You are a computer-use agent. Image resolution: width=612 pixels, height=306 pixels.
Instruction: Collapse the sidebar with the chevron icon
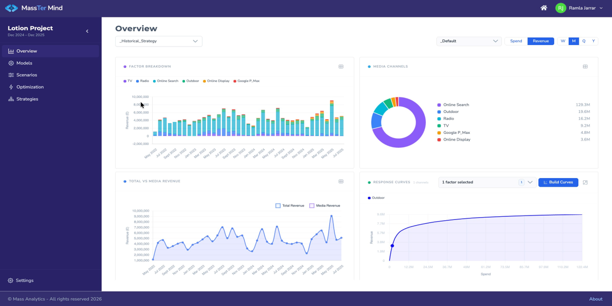(x=87, y=31)
